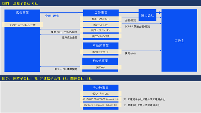This screenshot has height=113, width=201.
Task: Select the center 広告事業 header
Action: (101, 13)
